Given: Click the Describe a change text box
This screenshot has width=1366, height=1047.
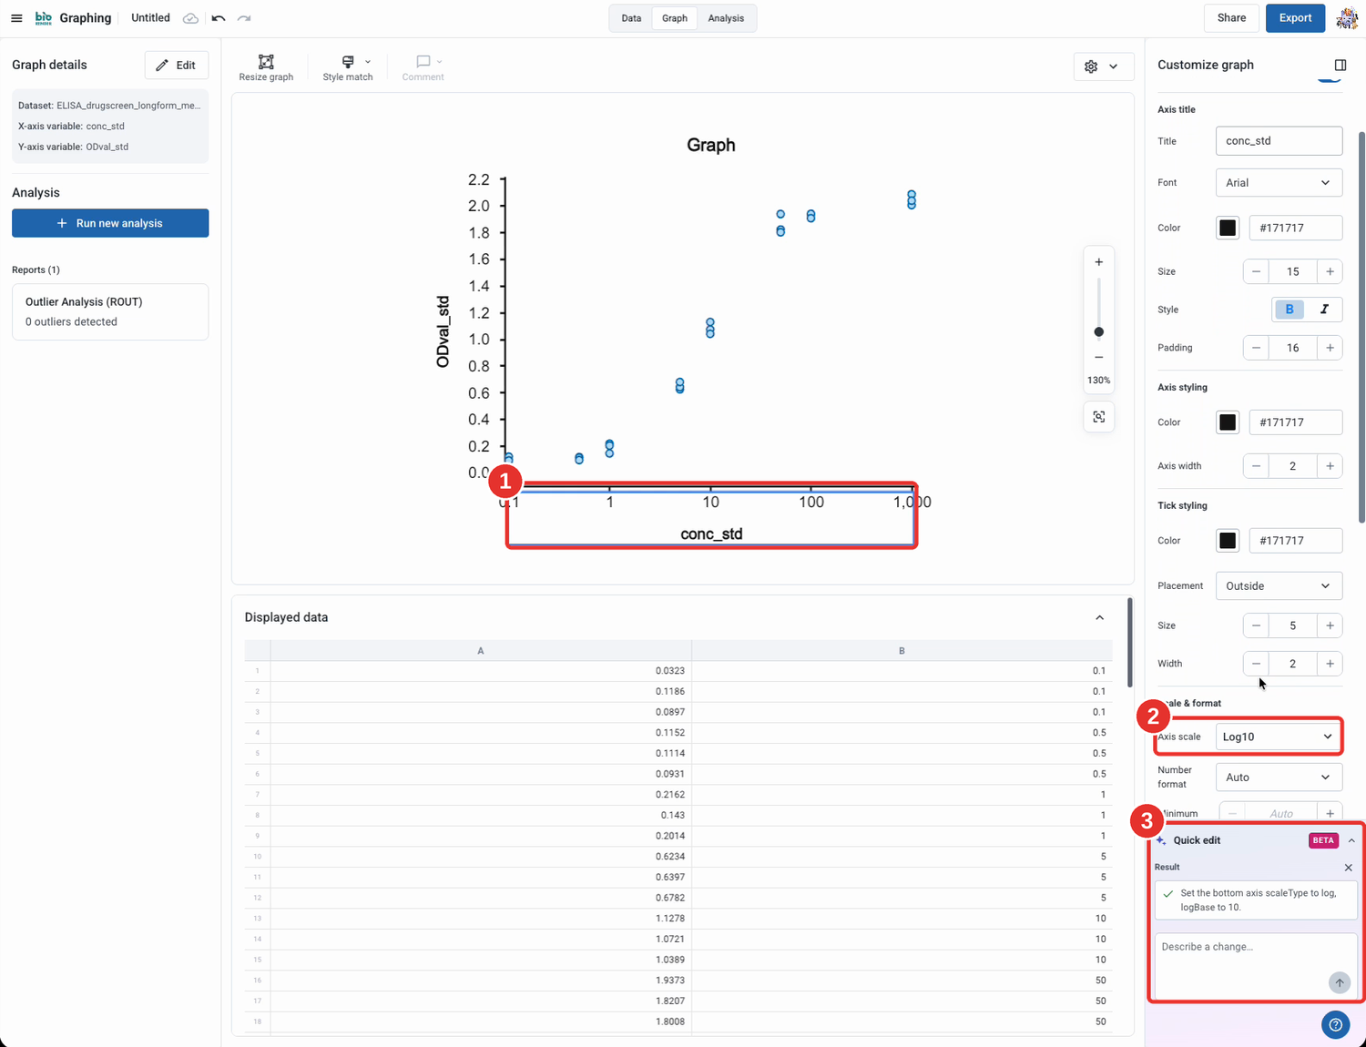Looking at the screenshot, I should [x=1256, y=965].
